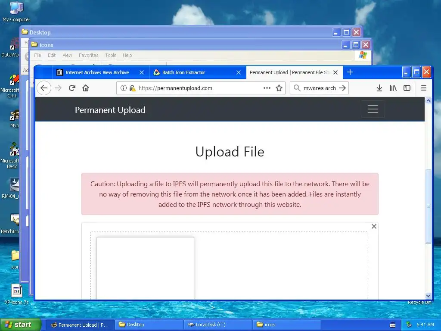
Task: Open the Firefox home page icon
Action: (86, 88)
